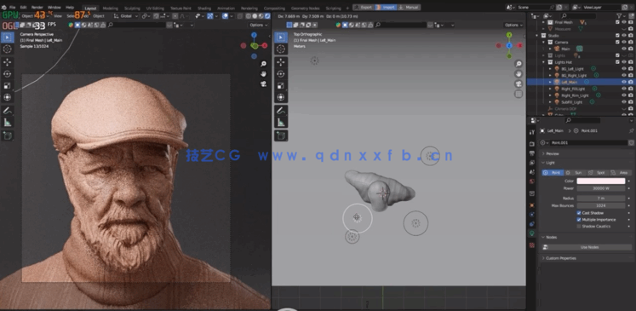Select rendered viewport shading mode
Viewport: 636px width, 311px height.
(x=267, y=16)
